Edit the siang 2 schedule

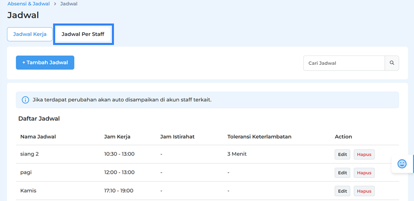[x=342, y=154]
